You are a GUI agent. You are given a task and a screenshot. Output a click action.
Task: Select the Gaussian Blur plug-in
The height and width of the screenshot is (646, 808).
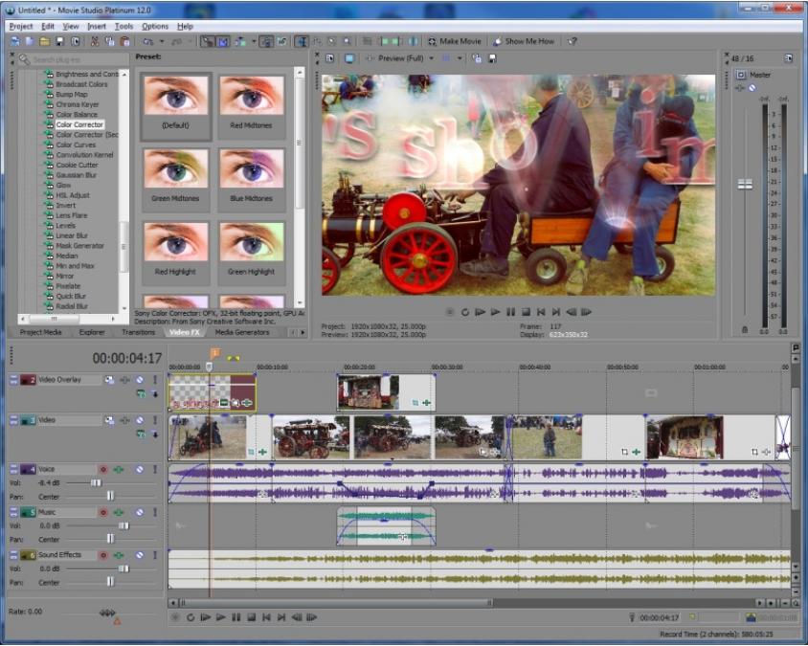pos(77,175)
